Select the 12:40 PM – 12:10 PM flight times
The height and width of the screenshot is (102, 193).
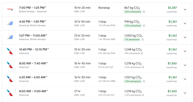(34, 49)
